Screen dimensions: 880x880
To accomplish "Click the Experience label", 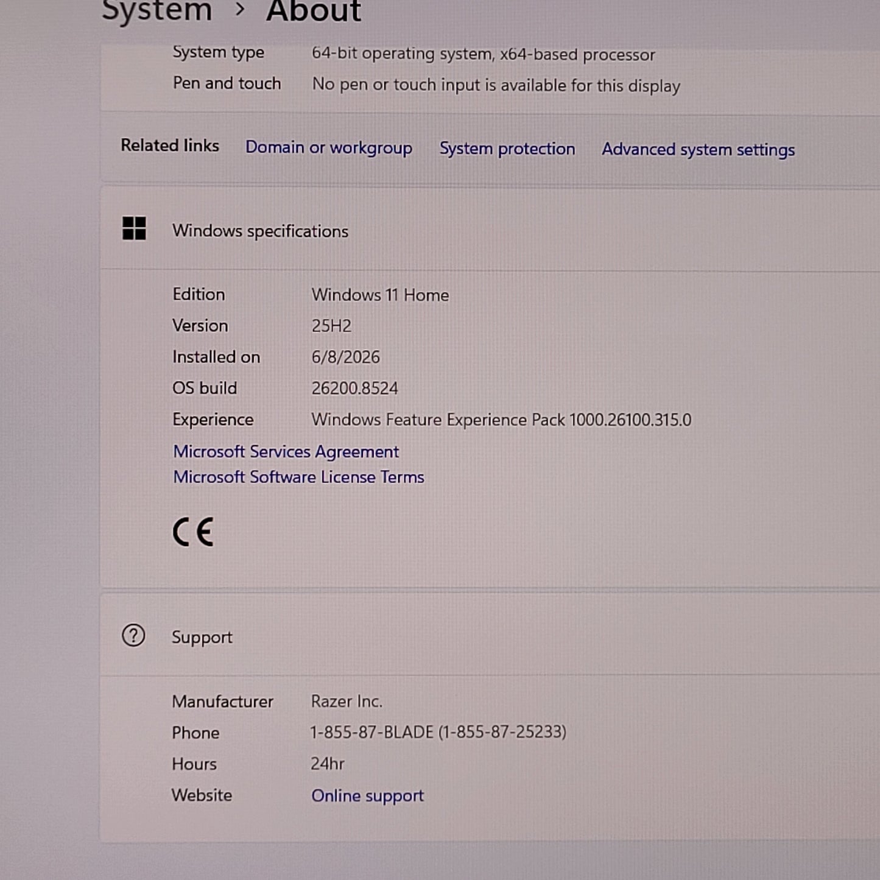I will point(213,420).
